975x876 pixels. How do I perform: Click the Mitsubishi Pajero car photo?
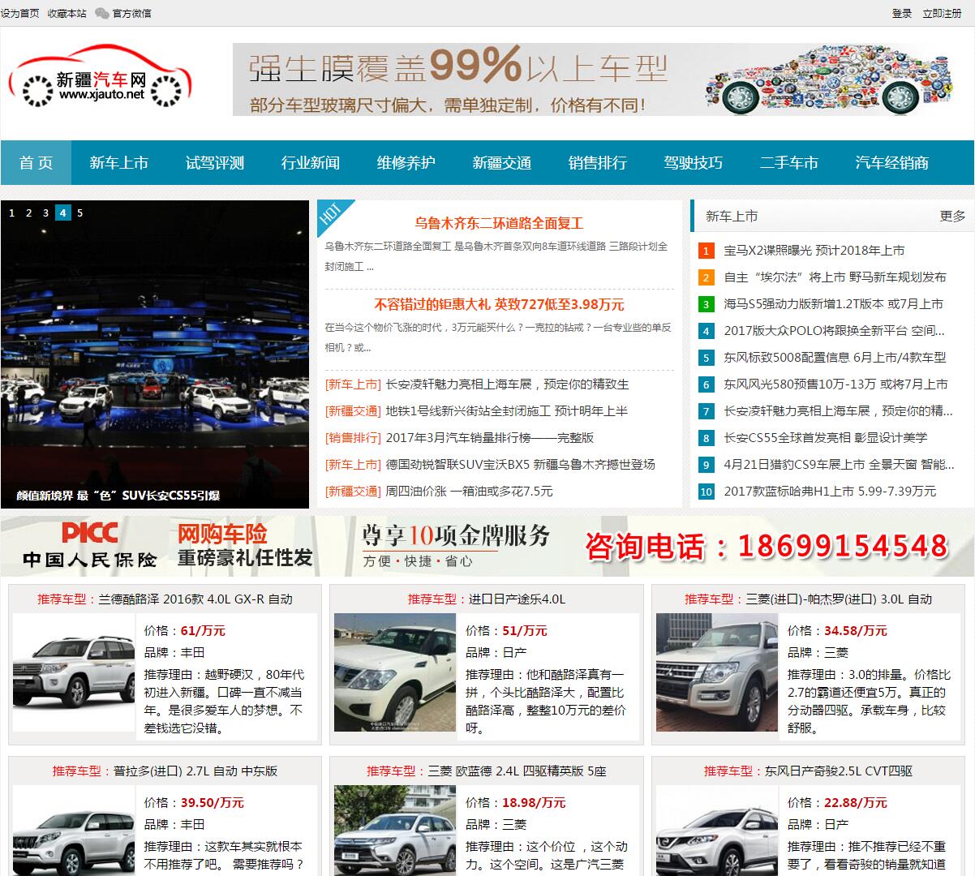tap(717, 672)
